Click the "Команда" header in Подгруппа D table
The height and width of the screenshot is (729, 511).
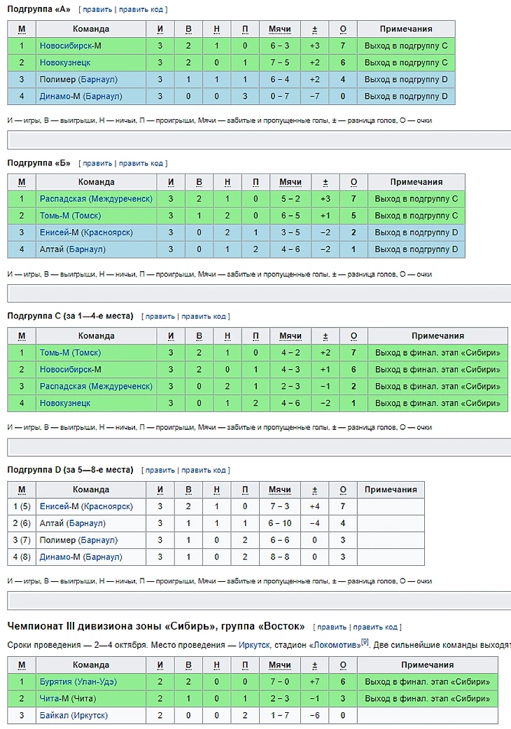(91, 490)
